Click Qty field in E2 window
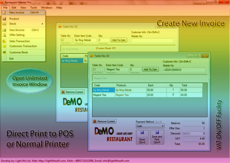 103,40
